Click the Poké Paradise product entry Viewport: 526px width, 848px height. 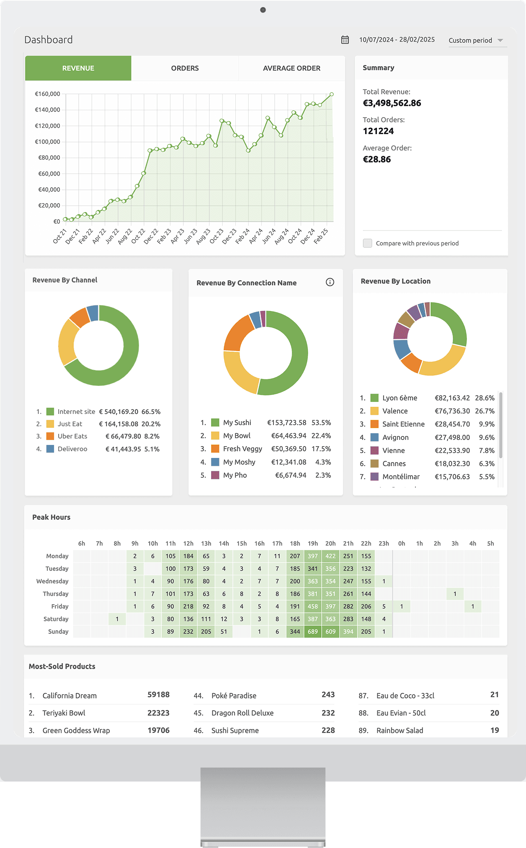click(x=234, y=695)
